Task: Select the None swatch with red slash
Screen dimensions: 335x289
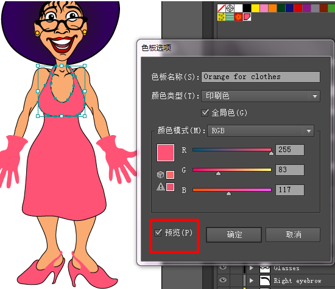Action: point(221,9)
